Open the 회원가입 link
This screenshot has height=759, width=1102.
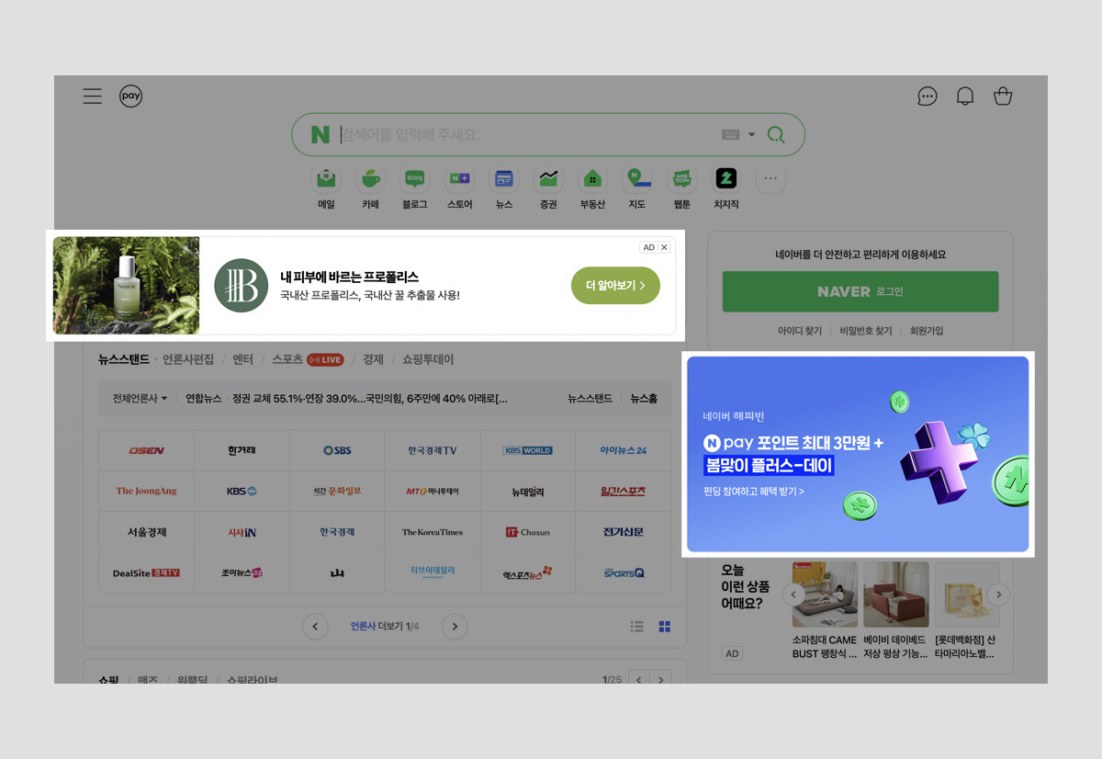coord(927,331)
